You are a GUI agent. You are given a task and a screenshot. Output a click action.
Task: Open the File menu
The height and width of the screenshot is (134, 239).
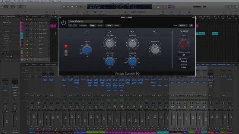click(15, 1)
